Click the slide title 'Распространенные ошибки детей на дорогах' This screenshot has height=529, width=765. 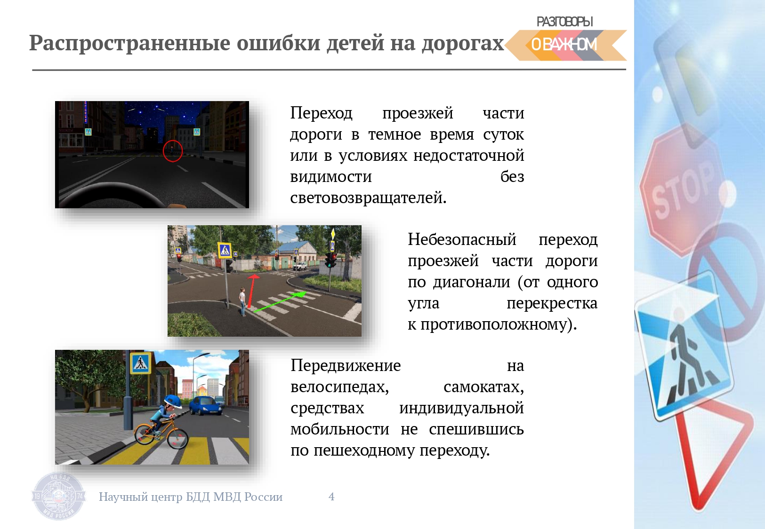(266, 43)
